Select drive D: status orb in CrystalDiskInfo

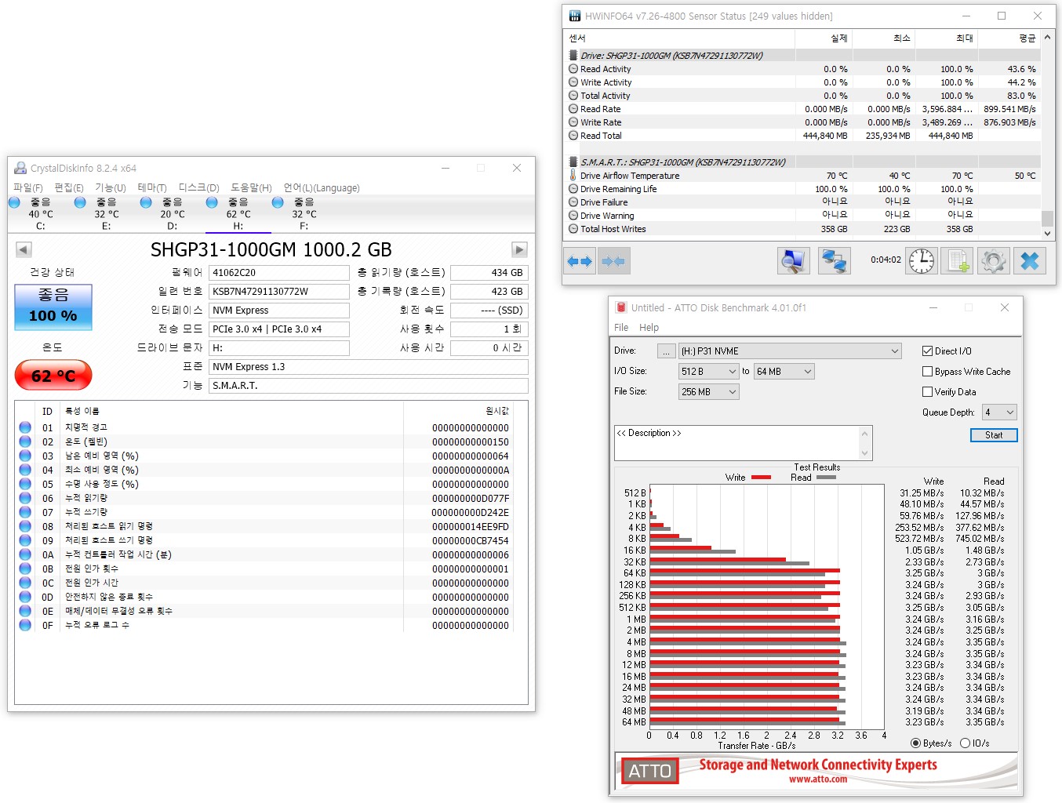pyautogui.click(x=146, y=202)
